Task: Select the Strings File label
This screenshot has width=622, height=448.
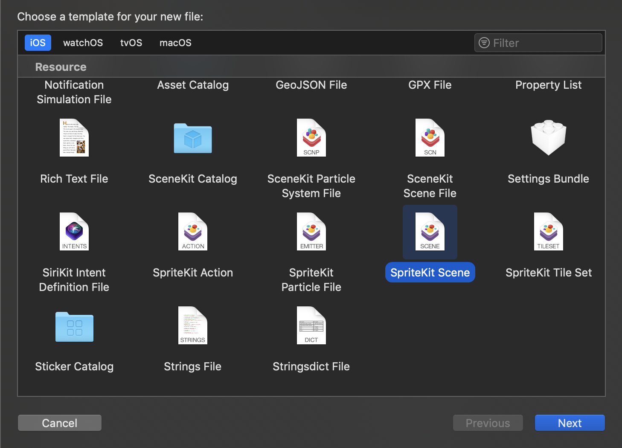Action: [x=193, y=367]
